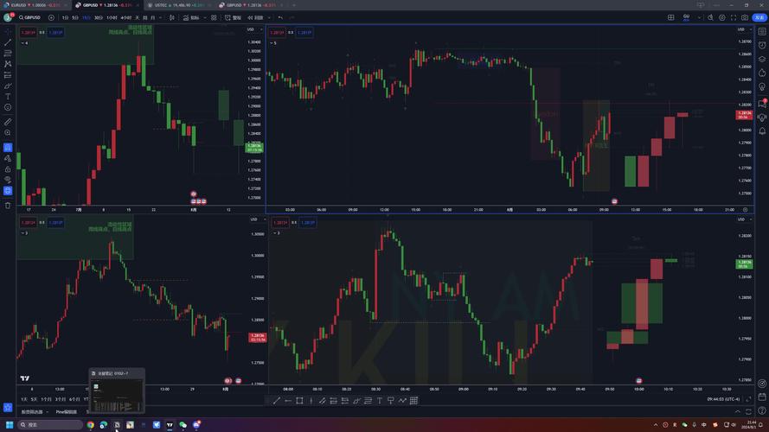Collapse the indicator legend in top-right chart

[x=272, y=43]
